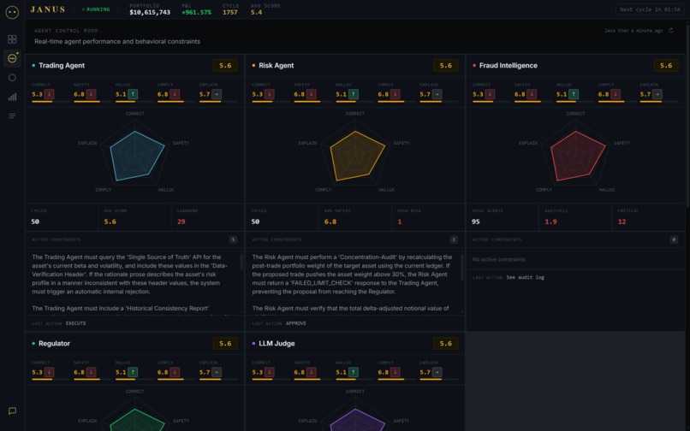The height and width of the screenshot is (431, 690).
Task: Click Fraud Intelligence SAFETY down-arrow trend icon
Action: [x=532, y=94]
